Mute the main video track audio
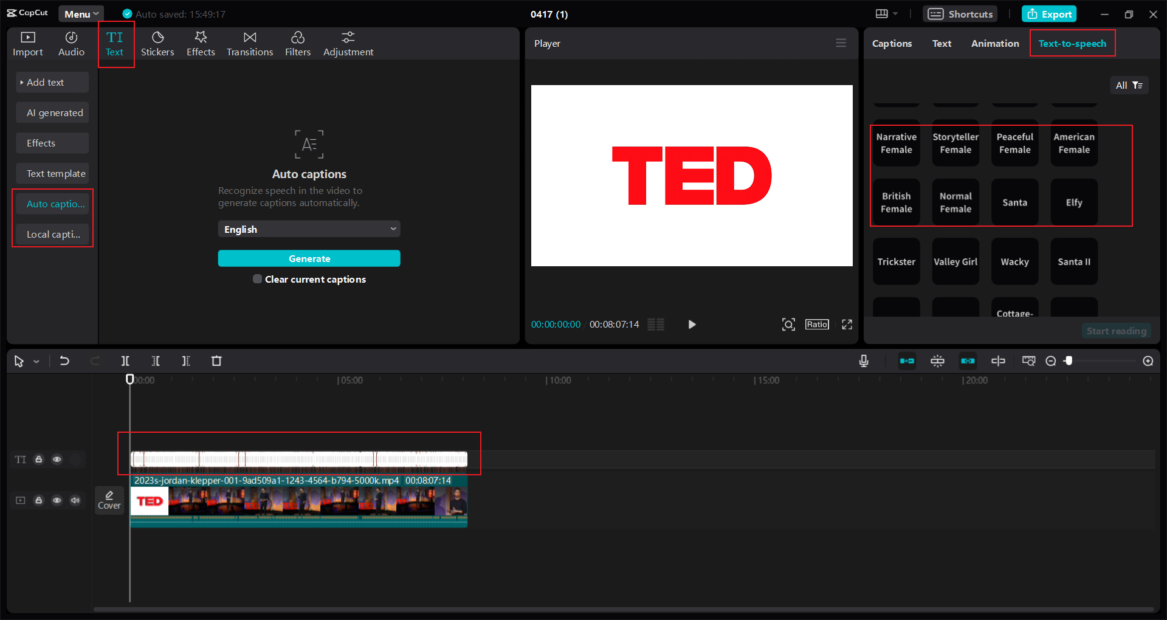 tap(75, 500)
